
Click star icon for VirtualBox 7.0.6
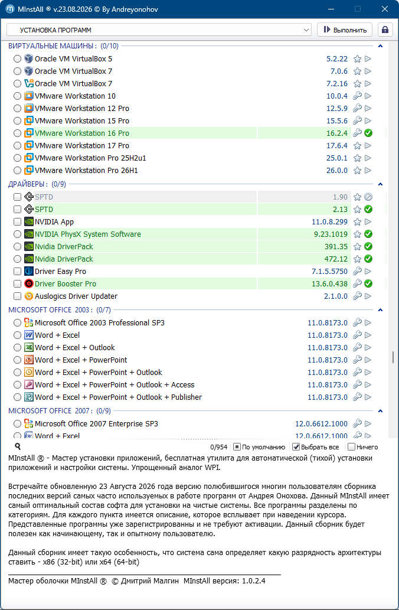pyautogui.click(x=357, y=71)
